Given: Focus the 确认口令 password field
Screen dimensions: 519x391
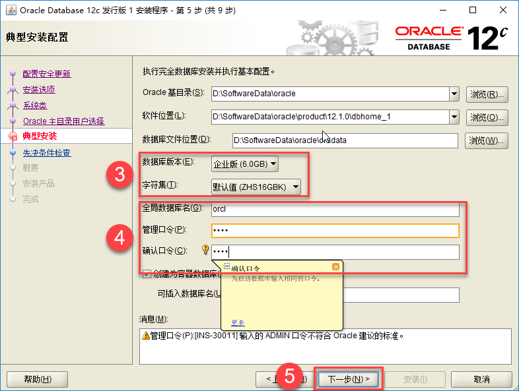Looking at the screenshot, I should tap(335, 252).
